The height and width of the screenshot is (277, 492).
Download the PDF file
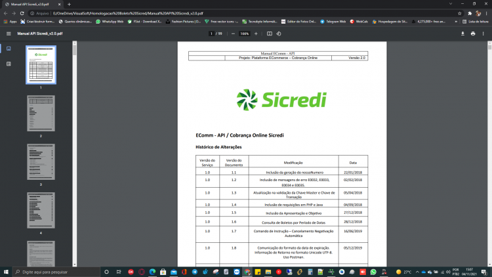pos(462,33)
